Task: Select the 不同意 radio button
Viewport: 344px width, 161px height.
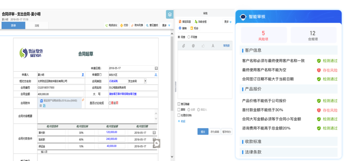Action: point(189,37)
